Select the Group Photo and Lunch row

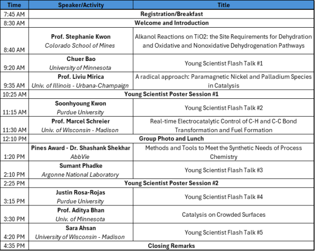click(171, 139)
